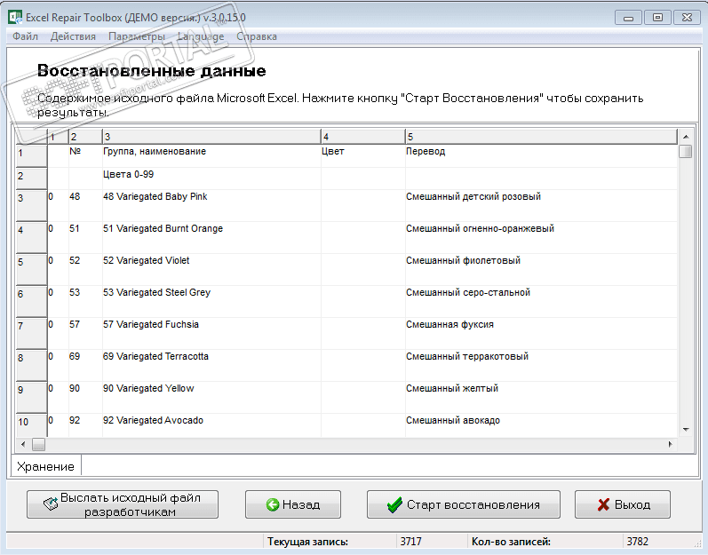Image resolution: width=708 pixels, height=555 pixels.
Task: Click the green arrow icon on Назад
Action: tap(273, 504)
